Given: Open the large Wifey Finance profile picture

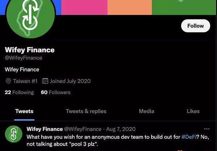Looking at the screenshot, I should [x=30, y=15].
